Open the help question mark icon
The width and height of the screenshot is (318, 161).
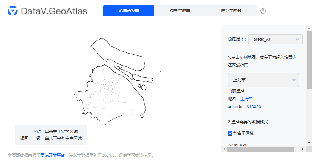(x=263, y=11)
